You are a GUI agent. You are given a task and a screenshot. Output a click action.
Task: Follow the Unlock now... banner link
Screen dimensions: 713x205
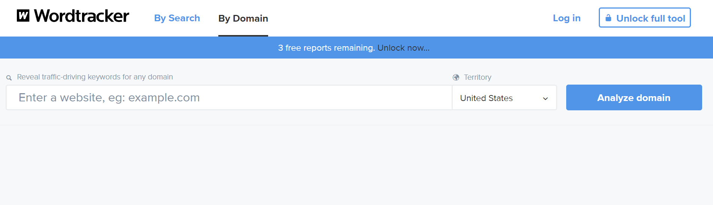(x=403, y=48)
